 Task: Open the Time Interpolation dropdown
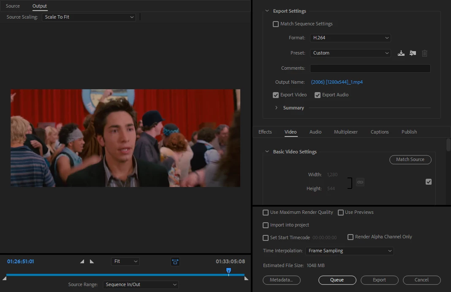click(349, 251)
